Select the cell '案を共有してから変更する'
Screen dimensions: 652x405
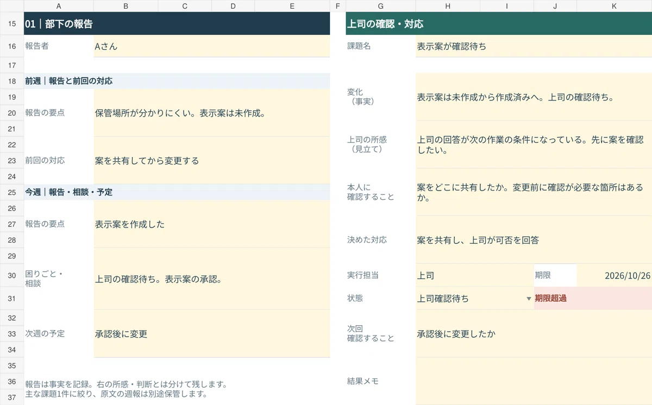(x=212, y=160)
